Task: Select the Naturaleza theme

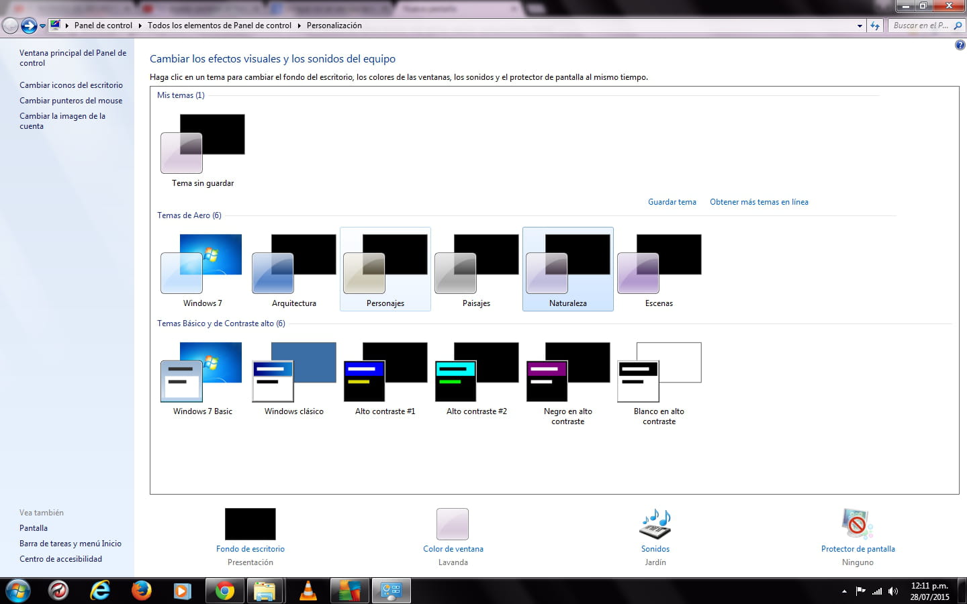Action: [x=568, y=270]
